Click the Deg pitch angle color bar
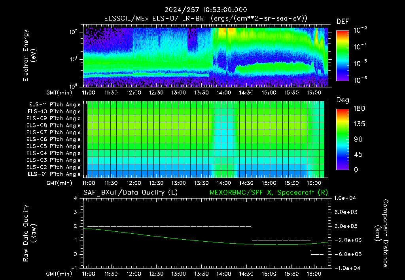The width and height of the screenshot is (405, 280). click(x=343, y=139)
